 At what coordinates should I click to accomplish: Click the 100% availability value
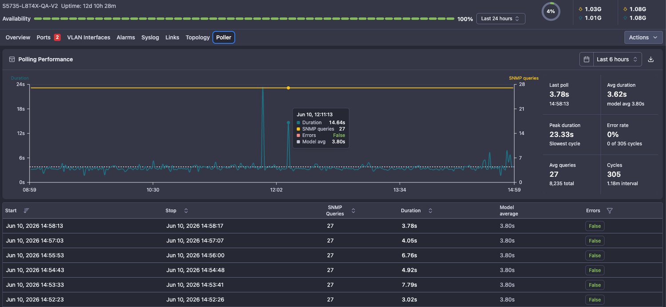pyautogui.click(x=465, y=19)
